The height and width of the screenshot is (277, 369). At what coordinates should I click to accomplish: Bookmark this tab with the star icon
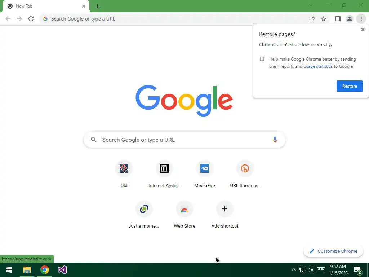pyautogui.click(x=324, y=19)
